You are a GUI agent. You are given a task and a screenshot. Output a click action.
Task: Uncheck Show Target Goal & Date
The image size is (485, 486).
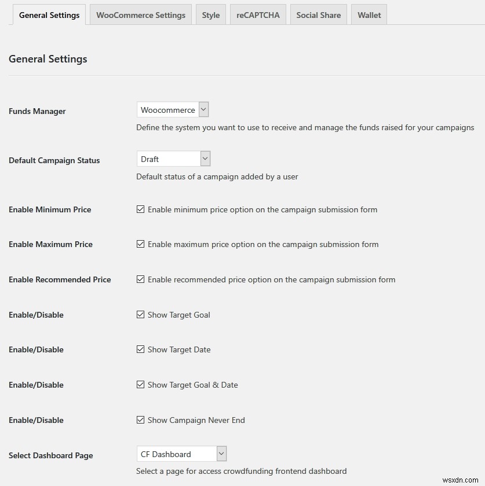[140, 385]
